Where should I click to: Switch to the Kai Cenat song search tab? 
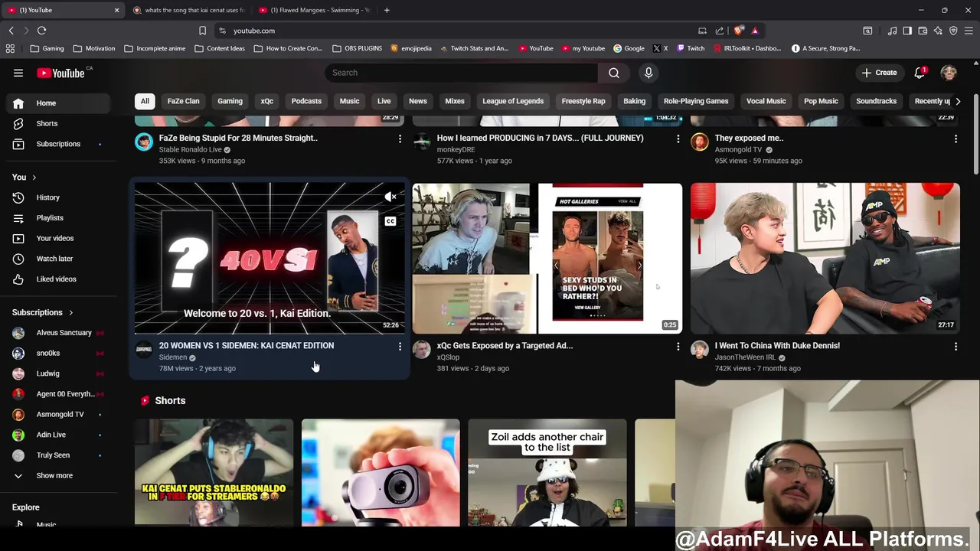[x=189, y=10]
